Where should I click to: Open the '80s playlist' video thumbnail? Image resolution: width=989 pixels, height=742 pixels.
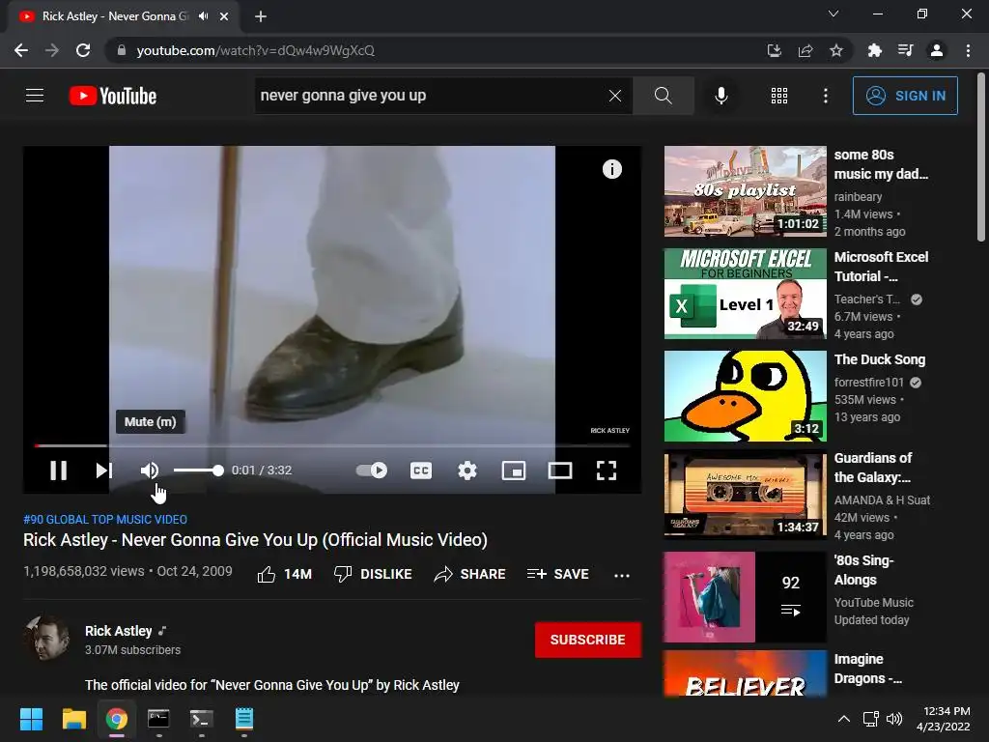pos(745,192)
